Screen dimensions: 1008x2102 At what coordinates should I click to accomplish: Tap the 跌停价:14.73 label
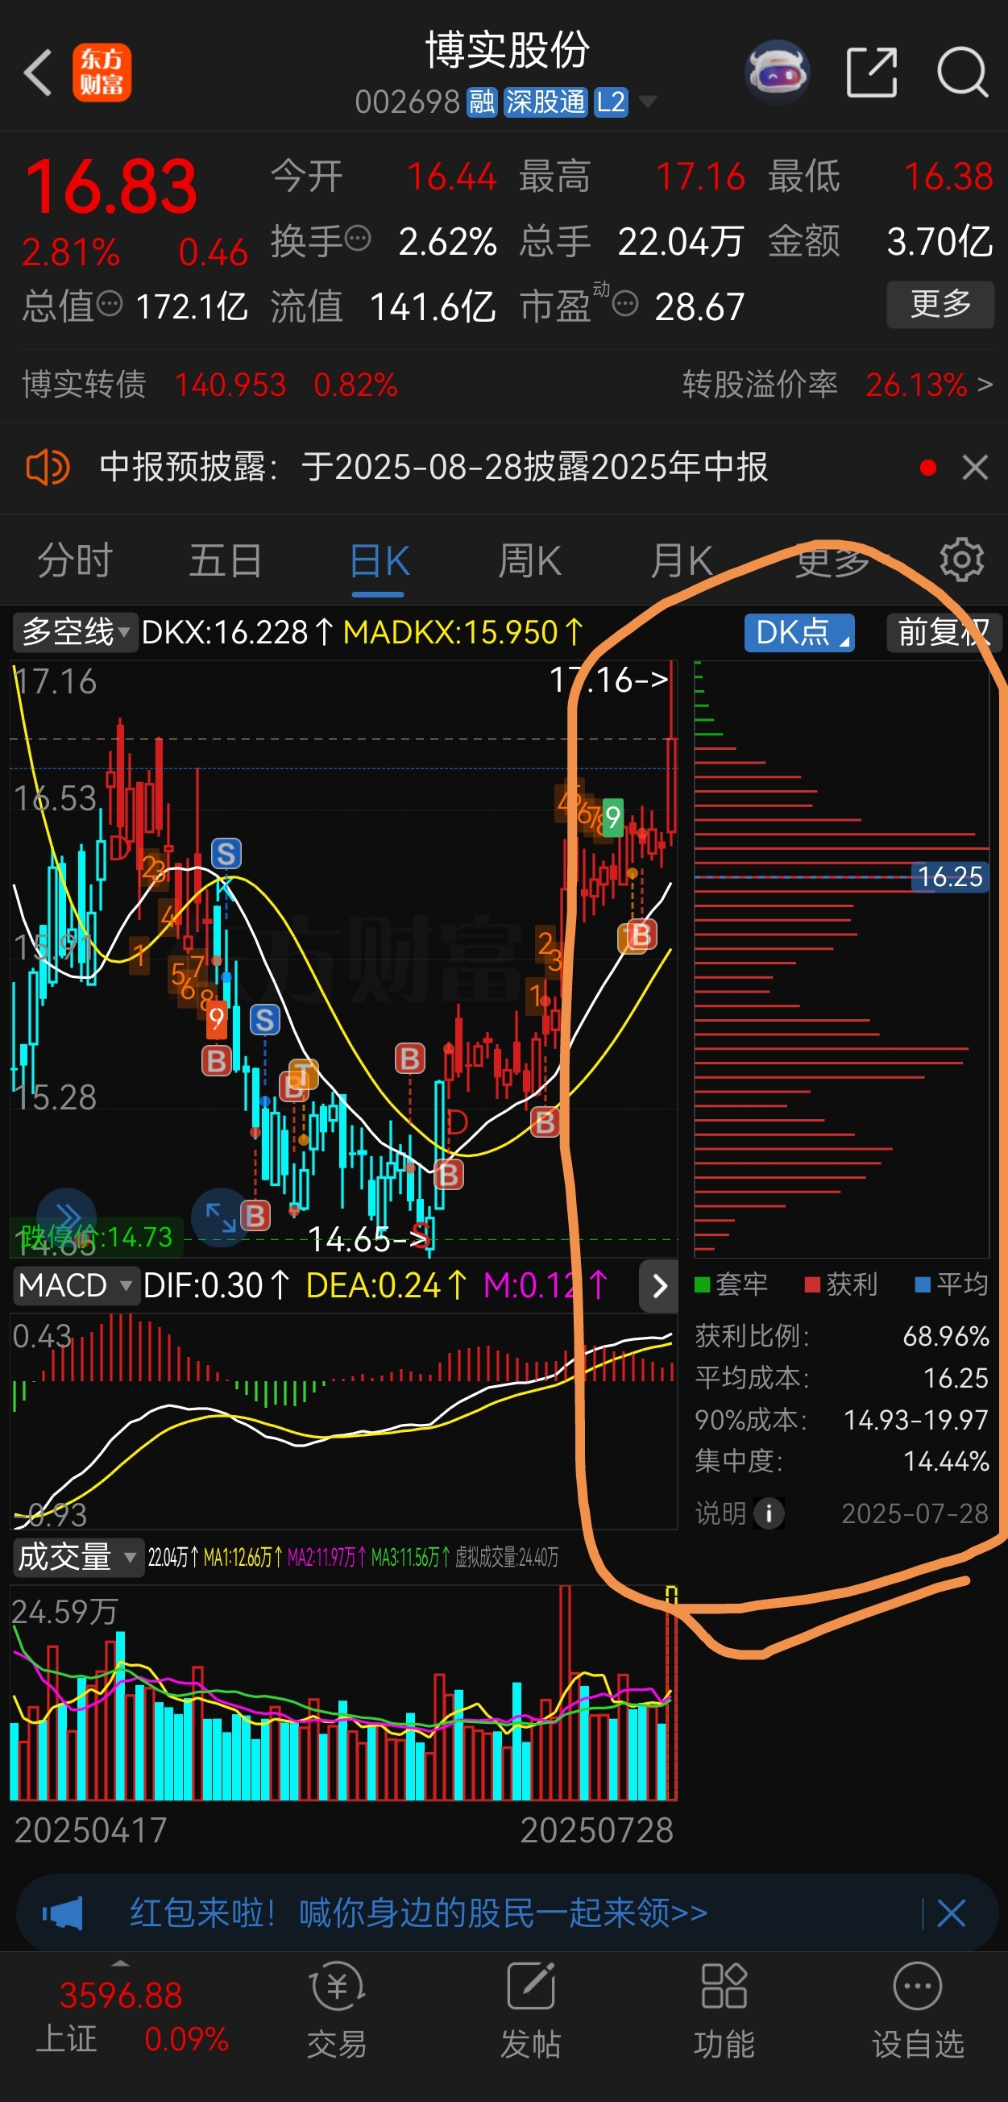click(x=94, y=1237)
